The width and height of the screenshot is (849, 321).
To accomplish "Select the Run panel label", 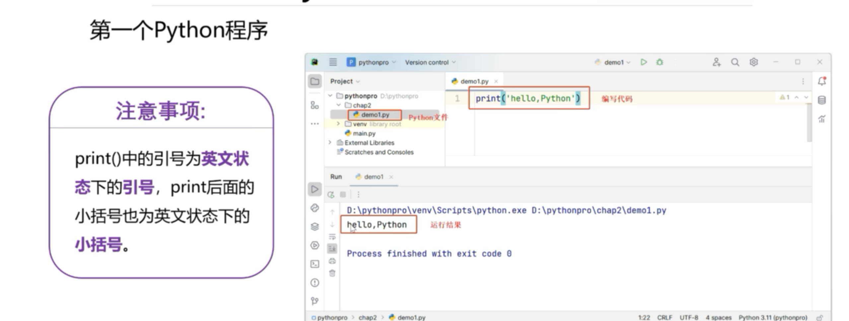I will 336,177.
